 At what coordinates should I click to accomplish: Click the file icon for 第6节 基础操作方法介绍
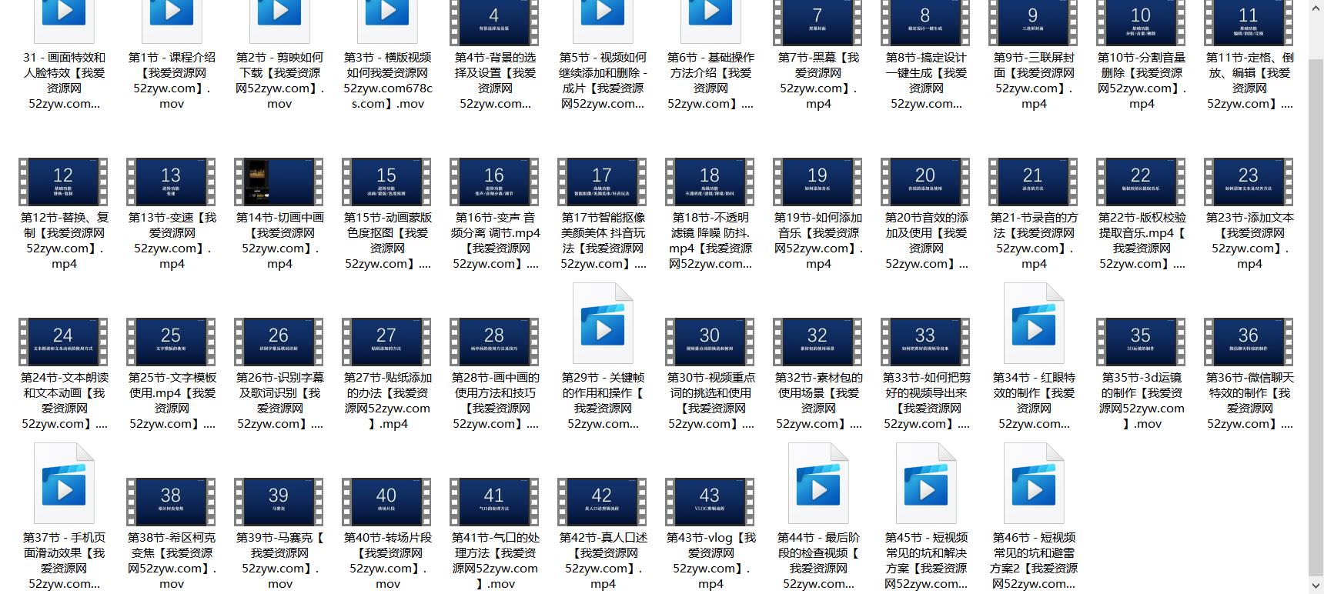(710, 21)
